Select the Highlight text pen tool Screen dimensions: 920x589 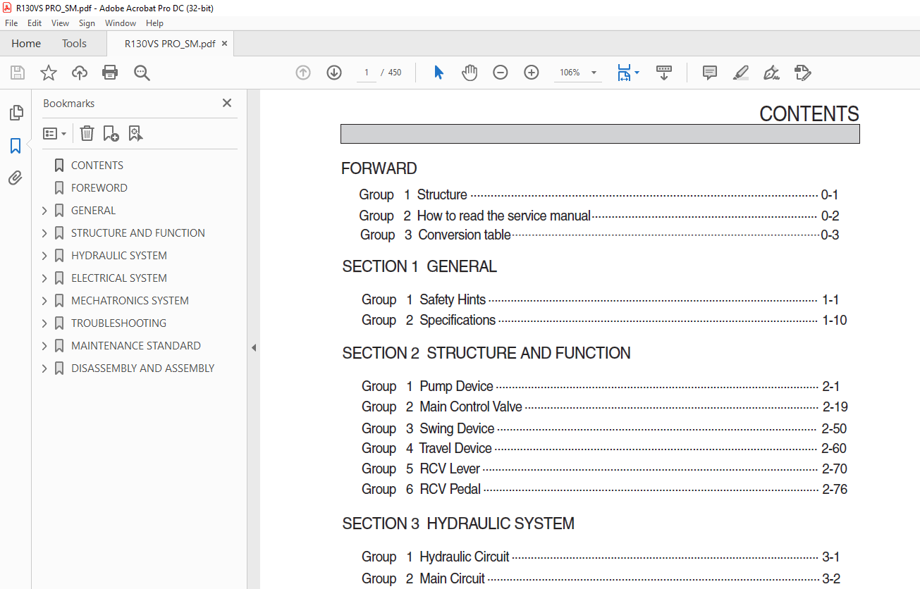741,73
